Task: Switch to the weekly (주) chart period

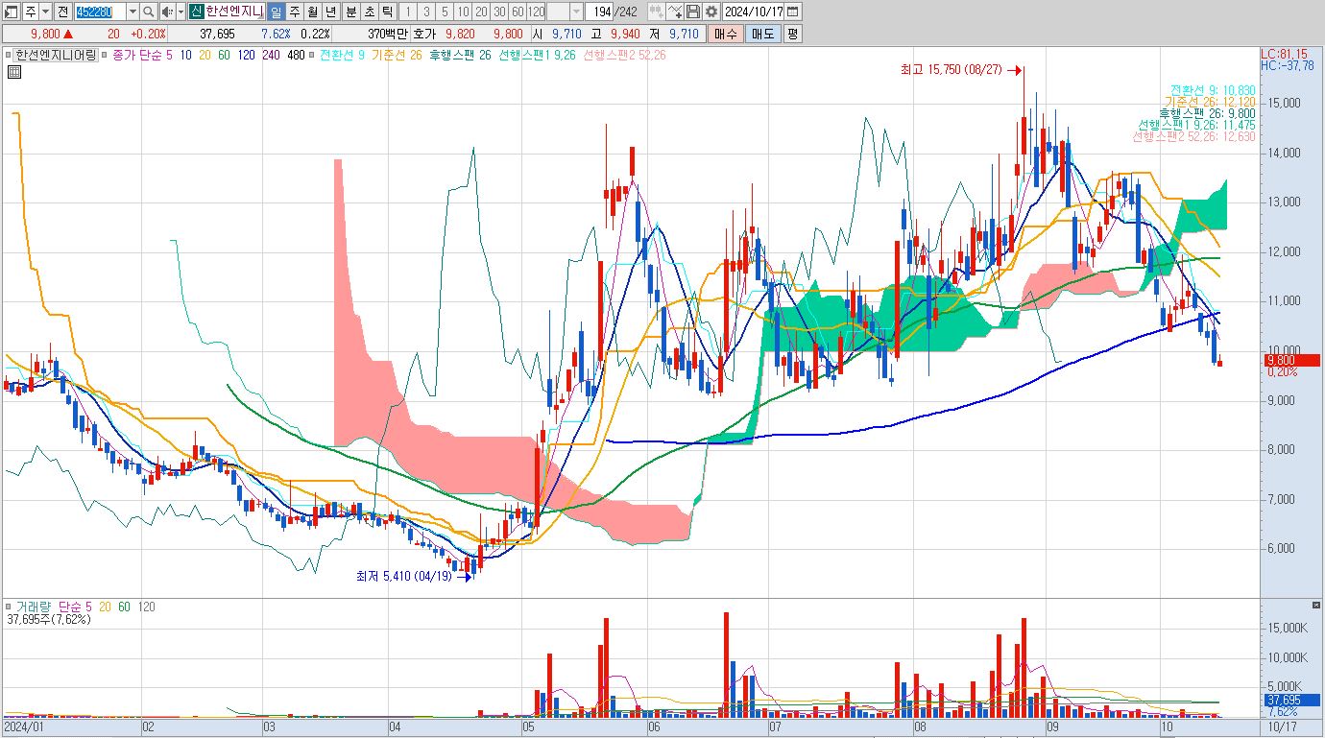Action: click(x=294, y=12)
